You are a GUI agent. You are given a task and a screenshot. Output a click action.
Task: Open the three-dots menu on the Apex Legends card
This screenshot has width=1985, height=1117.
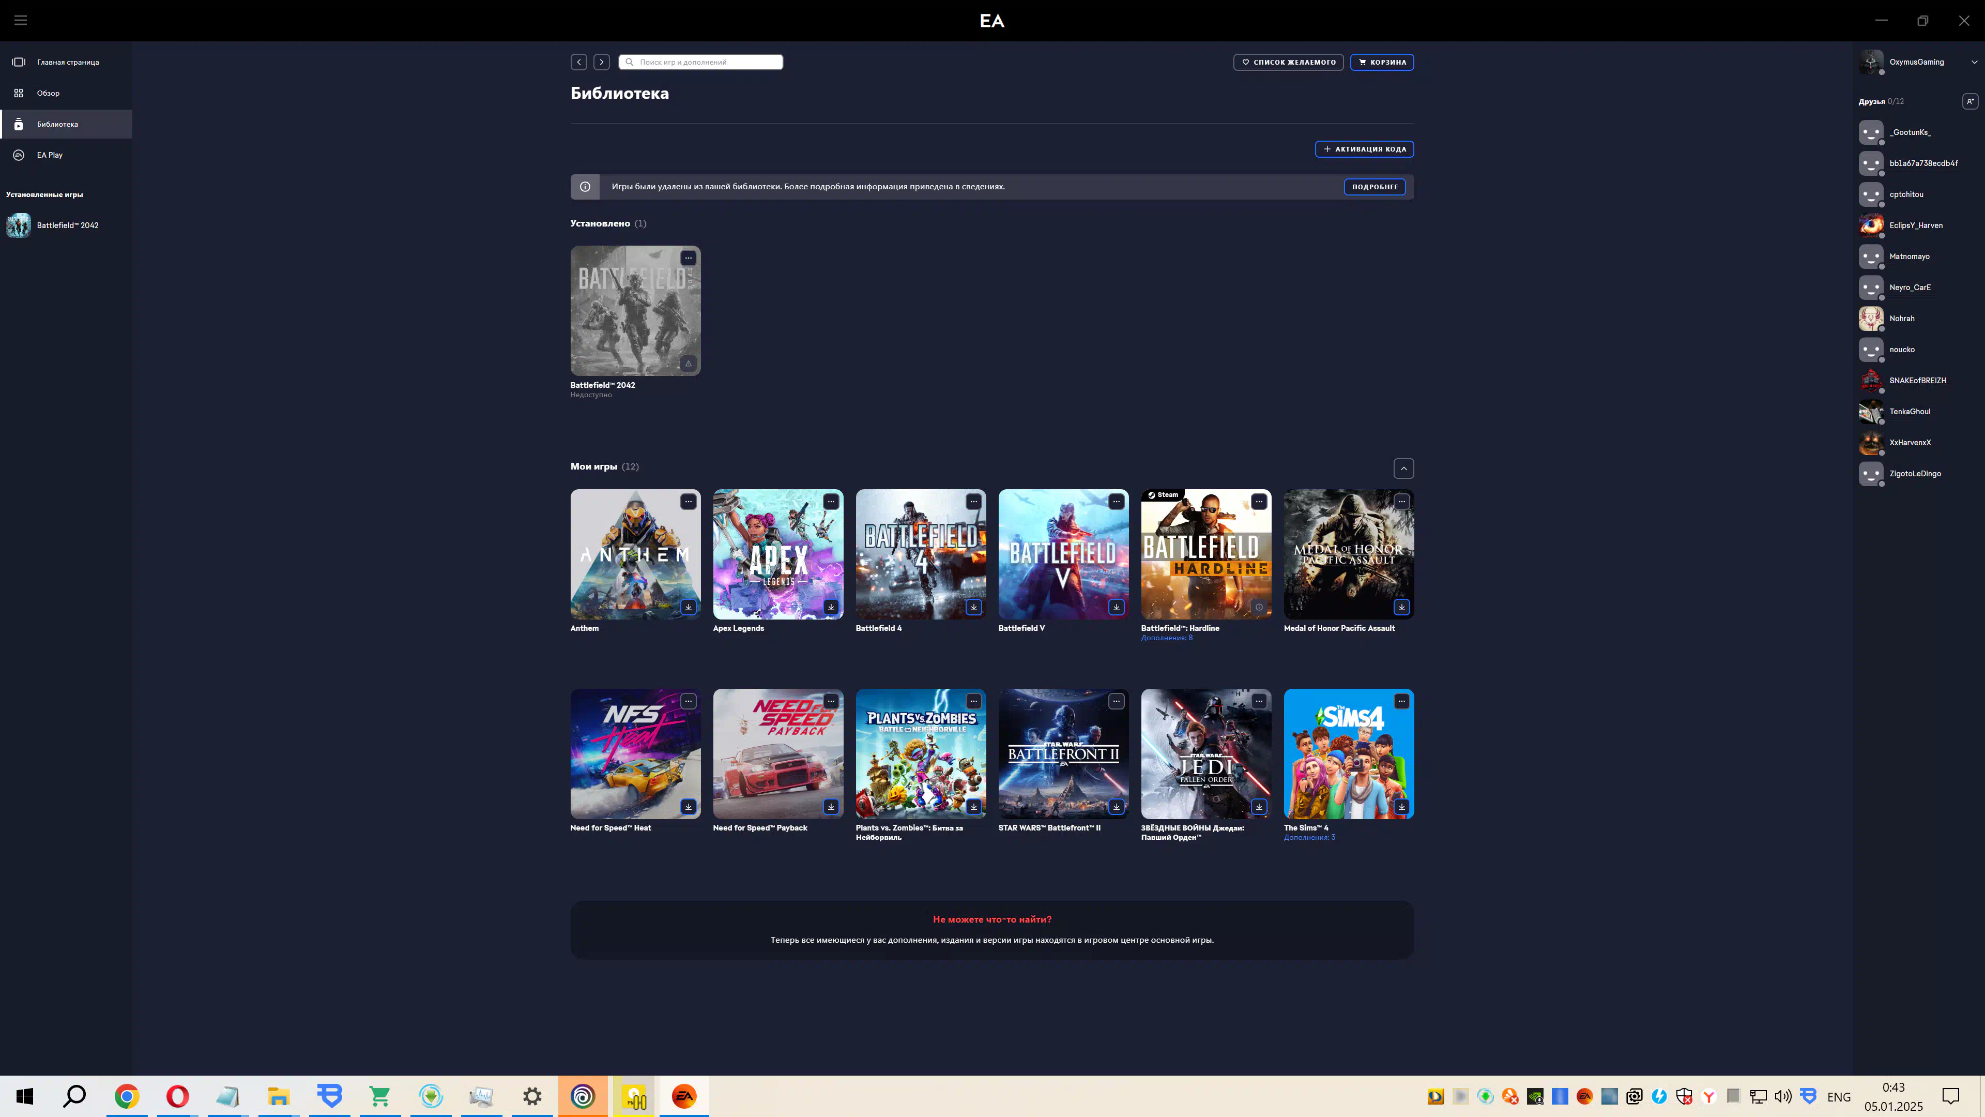click(831, 502)
